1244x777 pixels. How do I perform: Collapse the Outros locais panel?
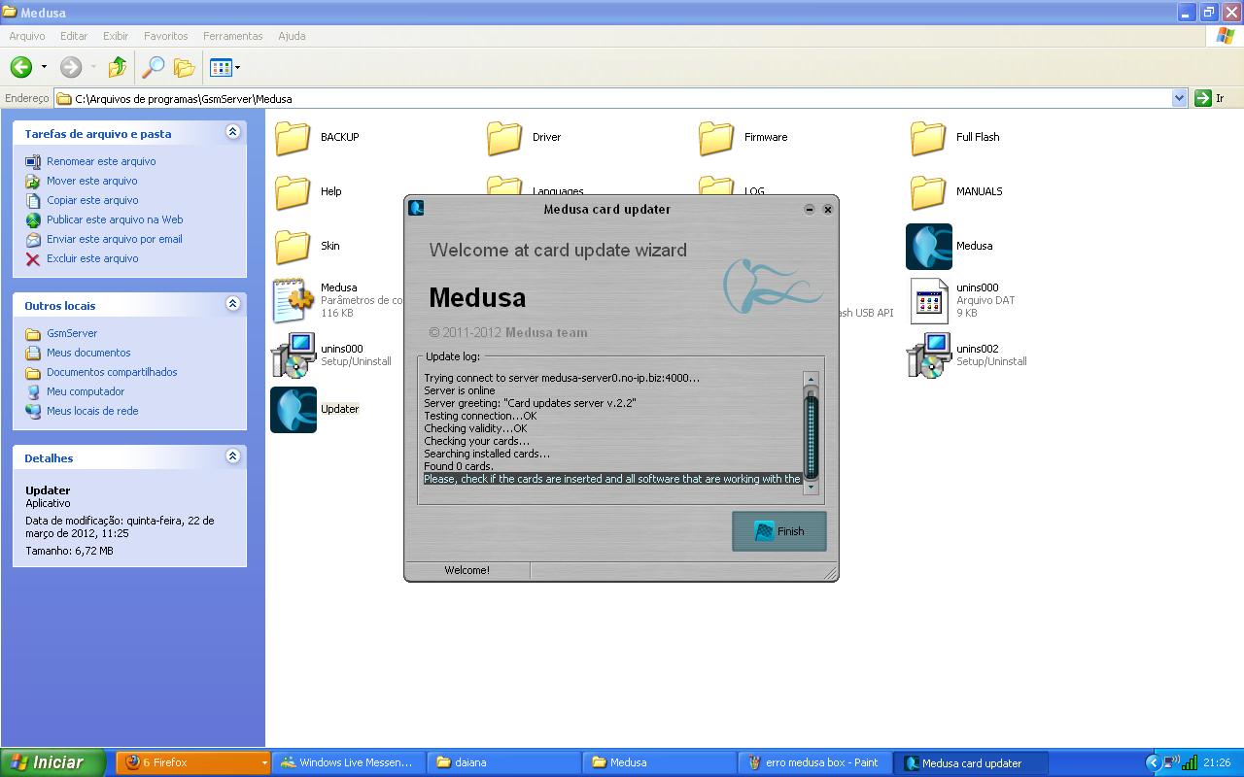click(232, 304)
